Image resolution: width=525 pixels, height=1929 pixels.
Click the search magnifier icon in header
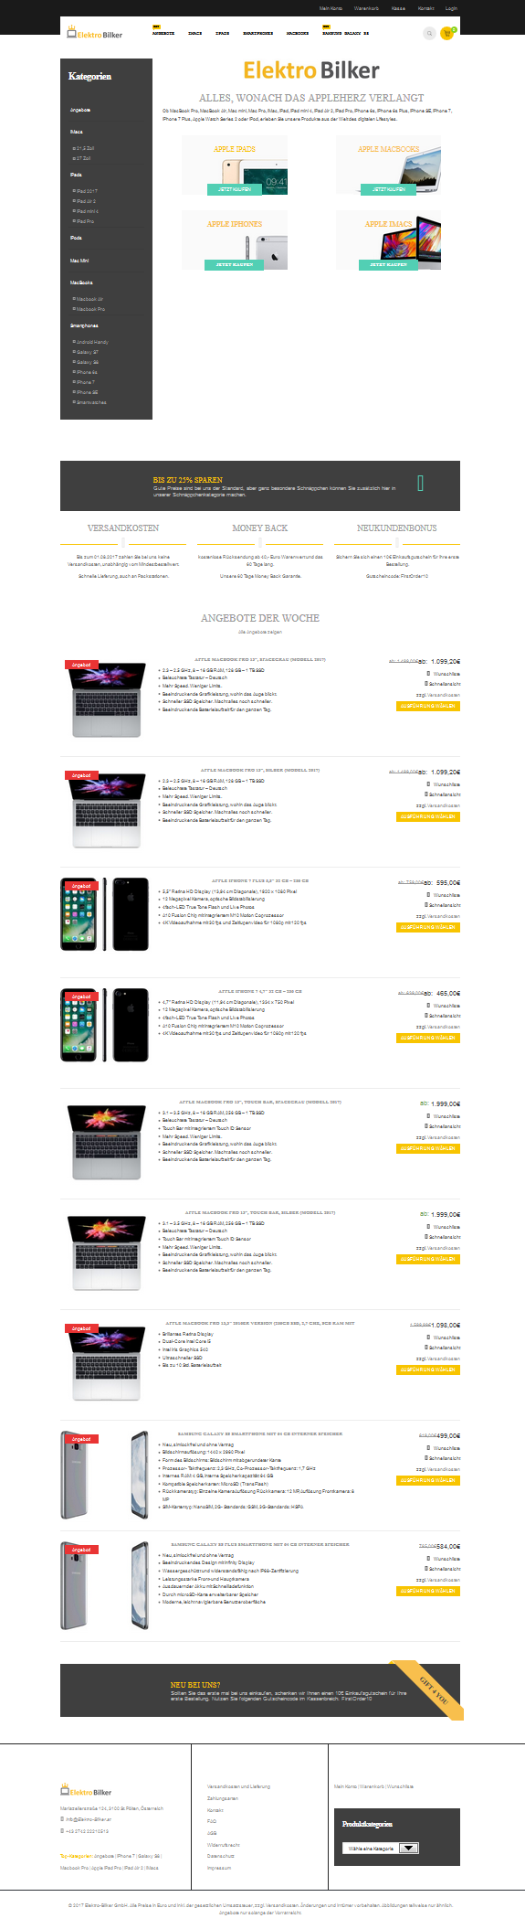point(429,34)
